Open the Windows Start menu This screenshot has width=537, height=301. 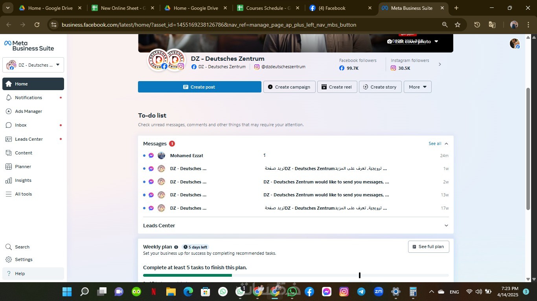tap(67, 292)
